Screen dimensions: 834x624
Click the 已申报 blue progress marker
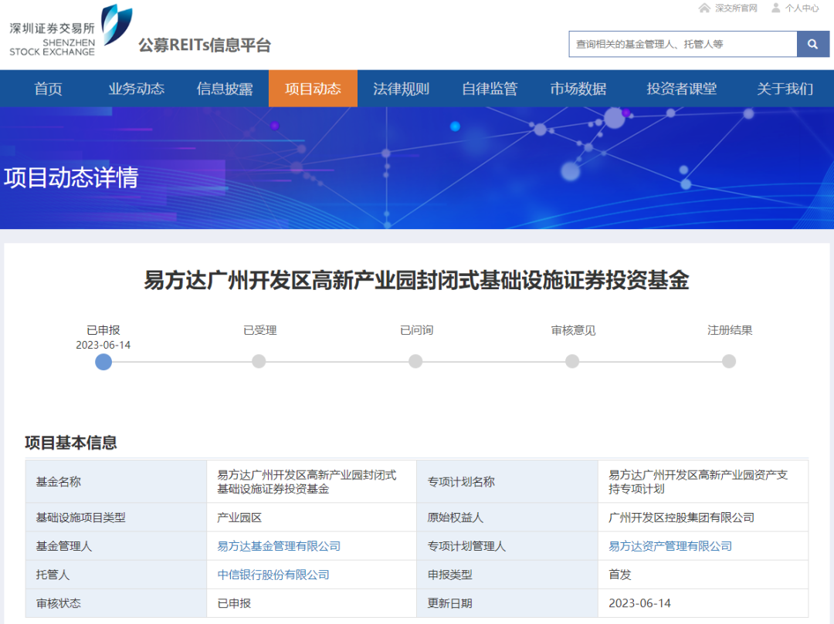tap(103, 363)
